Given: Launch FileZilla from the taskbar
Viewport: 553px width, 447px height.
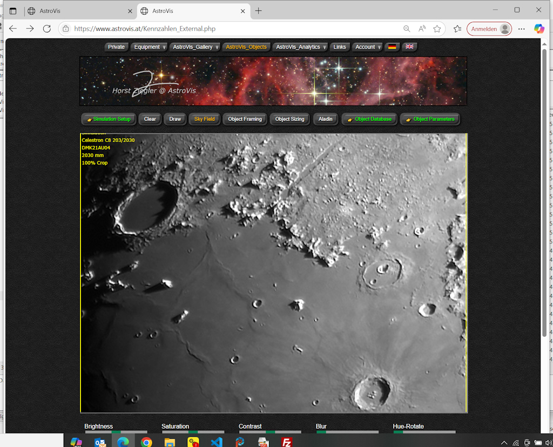Looking at the screenshot, I should pos(287,442).
